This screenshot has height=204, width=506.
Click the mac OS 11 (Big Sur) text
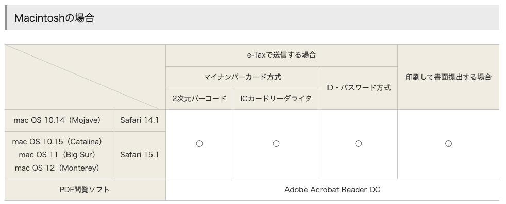(x=57, y=155)
